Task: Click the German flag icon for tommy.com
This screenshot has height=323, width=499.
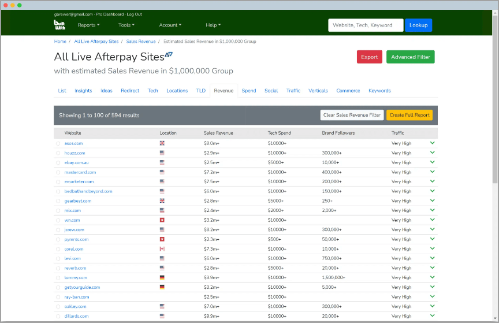Action: coord(162,278)
